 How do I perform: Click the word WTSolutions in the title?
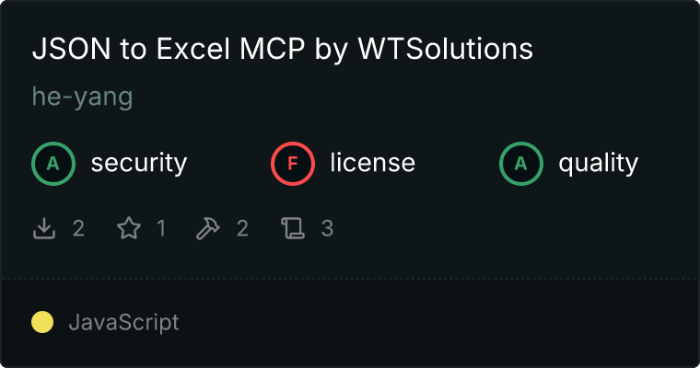click(446, 48)
